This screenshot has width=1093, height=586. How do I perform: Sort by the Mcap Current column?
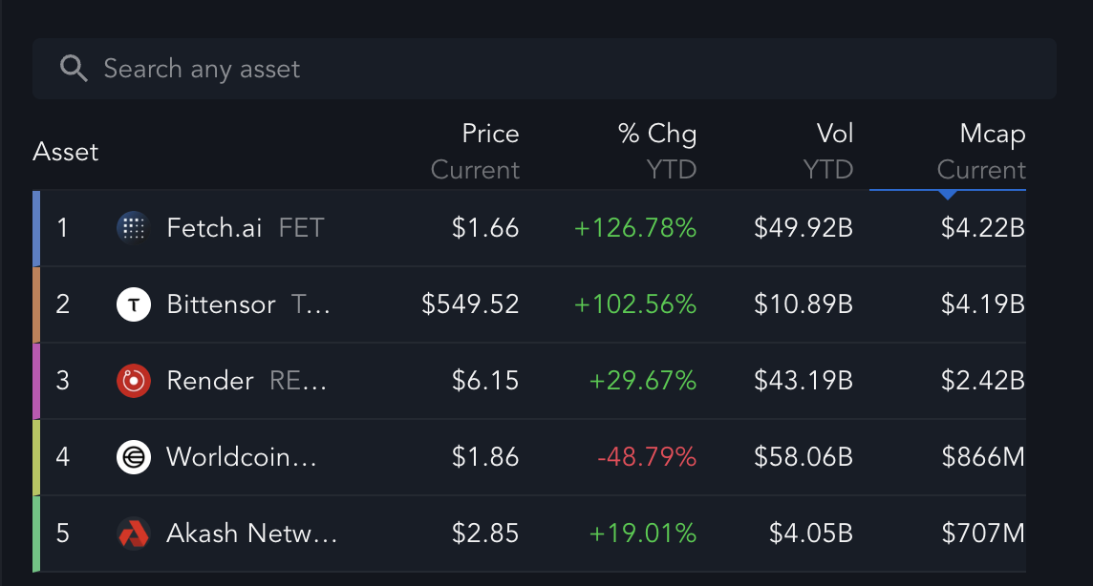pyautogui.click(x=981, y=152)
